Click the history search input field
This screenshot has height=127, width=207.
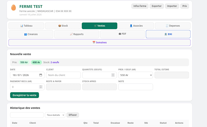[27, 115]
